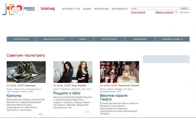The image size is (196, 118).
Task: Select Подключить Акадо ТВ tab
Action: pos(172,39)
